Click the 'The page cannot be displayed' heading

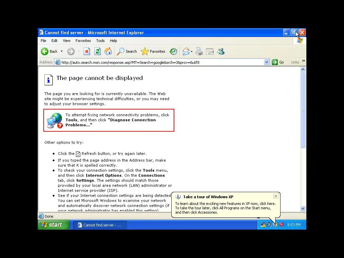(99, 78)
